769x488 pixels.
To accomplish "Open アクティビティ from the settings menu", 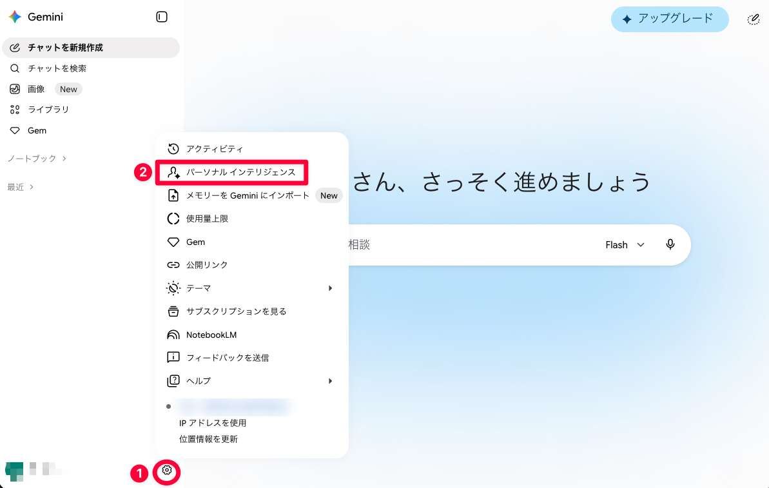I will tap(251, 149).
